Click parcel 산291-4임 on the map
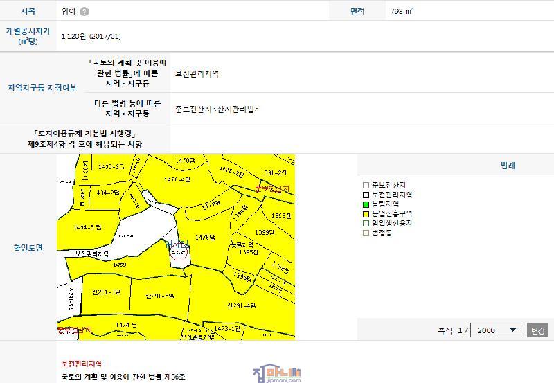Image resolution: width=554 pixels, height=383 pixels. pos(241,305)
